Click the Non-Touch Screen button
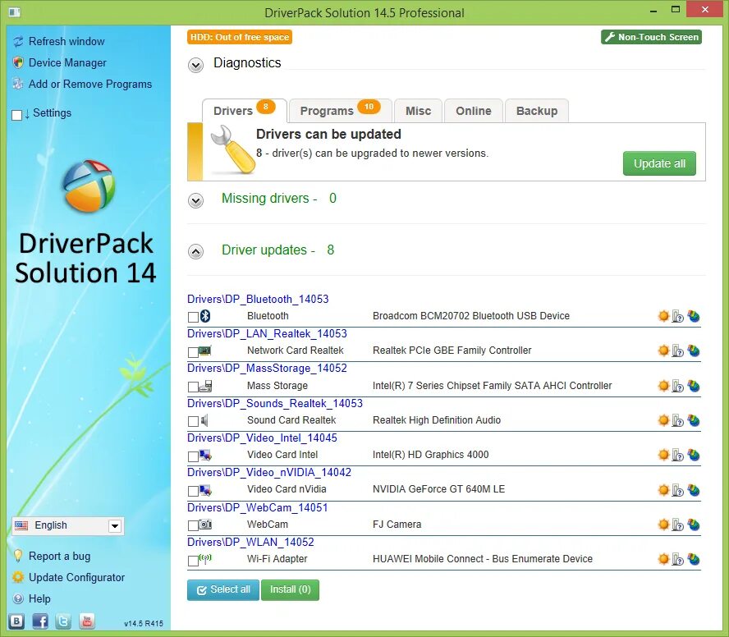 [x=651, y=37]
